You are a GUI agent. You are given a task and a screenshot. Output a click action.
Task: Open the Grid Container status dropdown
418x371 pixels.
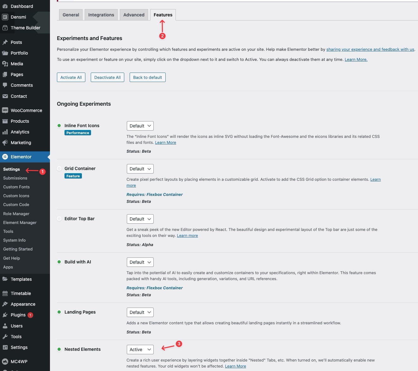[x=140, y=169]
